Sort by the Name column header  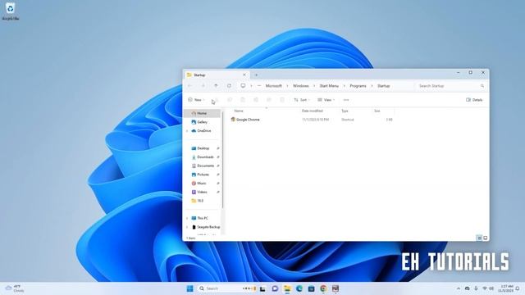pyautogui.click(x=239, y=111)
